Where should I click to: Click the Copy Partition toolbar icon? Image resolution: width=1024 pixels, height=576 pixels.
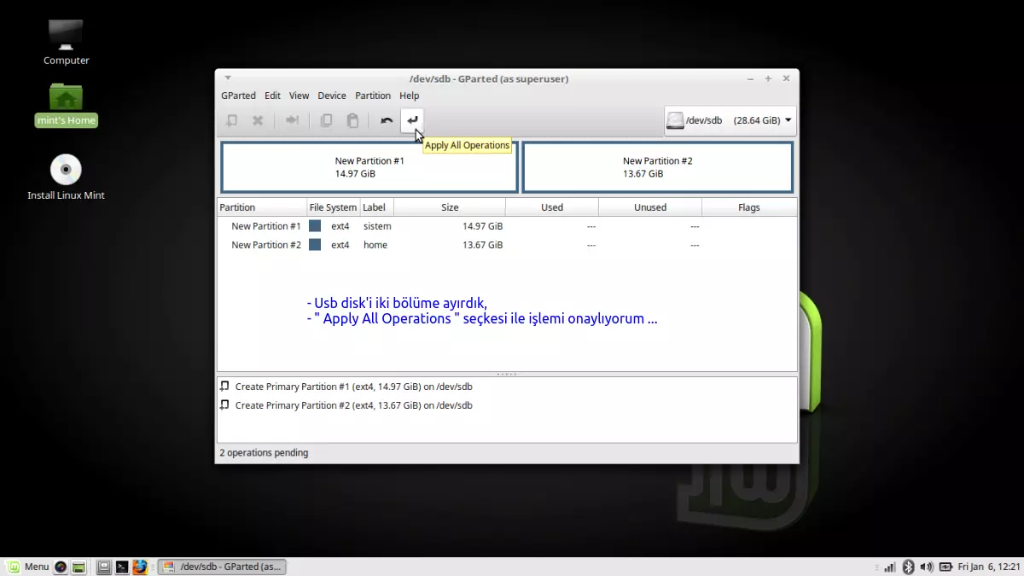click(x=326, y=120)
